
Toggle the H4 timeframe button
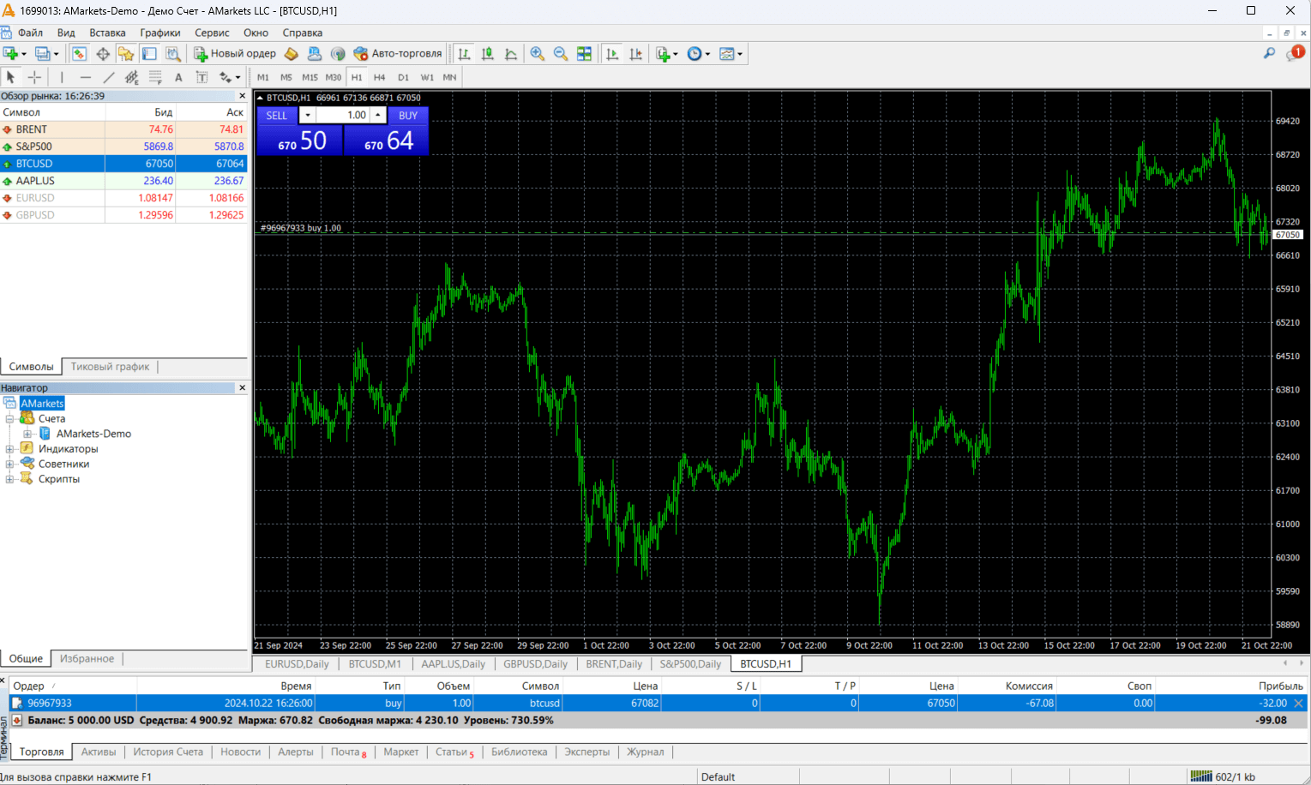pos(379,77)
